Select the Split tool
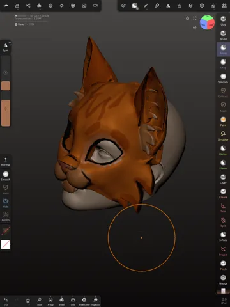 [223, 222]
